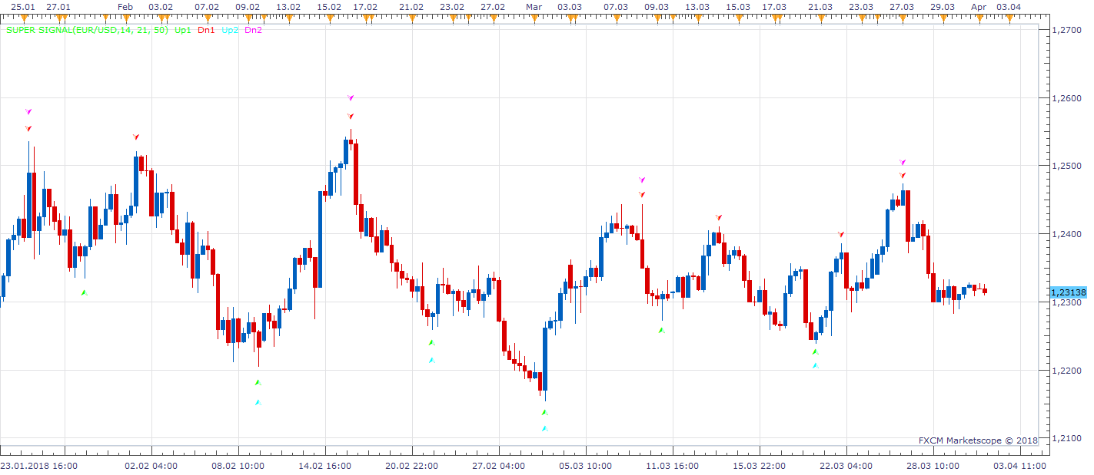Viewport: 1094px width, 475px height.
Task: Click the 22.03 04:00 time axis label
Action: point(846,465)
